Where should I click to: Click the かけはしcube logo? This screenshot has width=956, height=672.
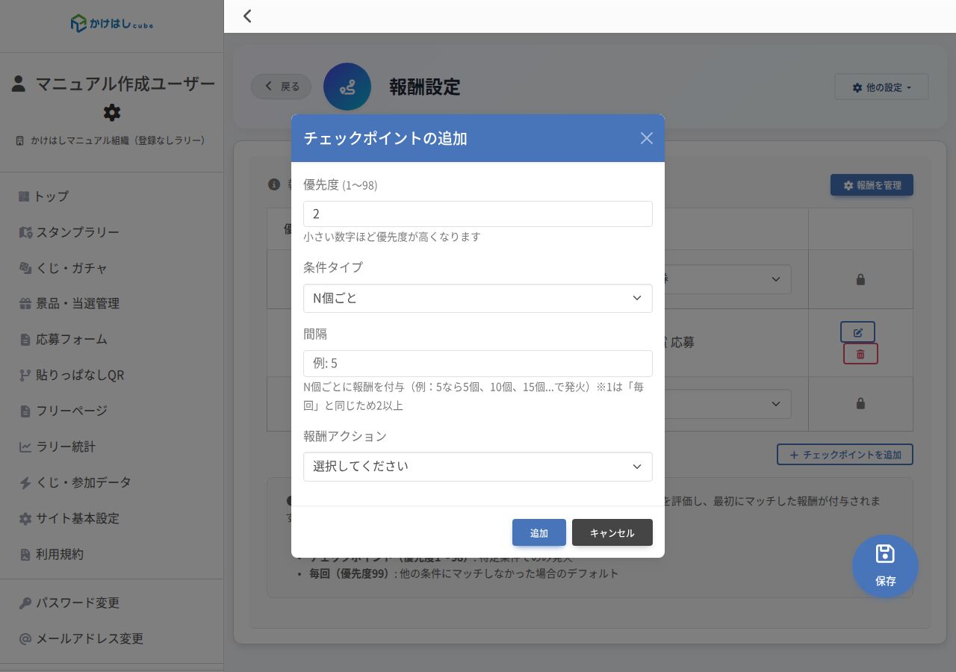coord(112,24)
